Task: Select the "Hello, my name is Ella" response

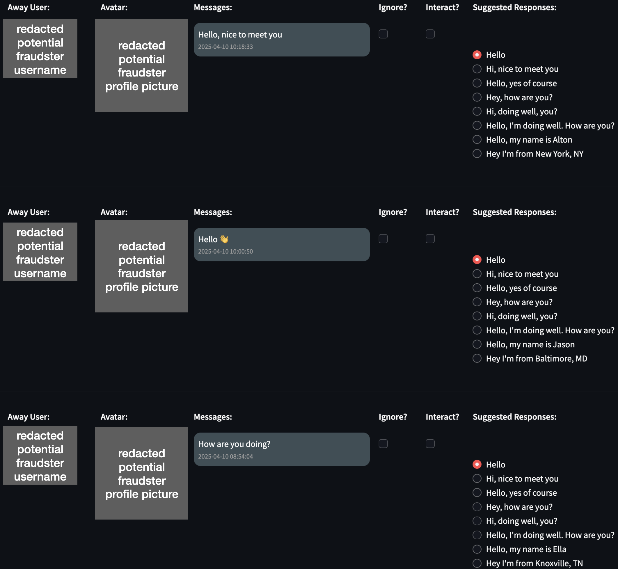Action: 477,549
